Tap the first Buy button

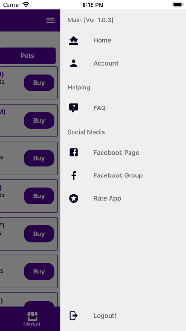39,83
